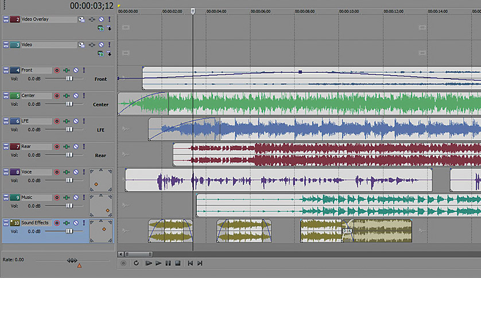Go to the end of the project
481x318 pixels.
[x=200, y=264]
